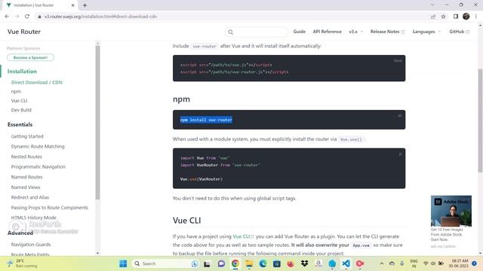Open Passing Props to Route Components
This screenshot has height=271, width=483.
point(50,208)
